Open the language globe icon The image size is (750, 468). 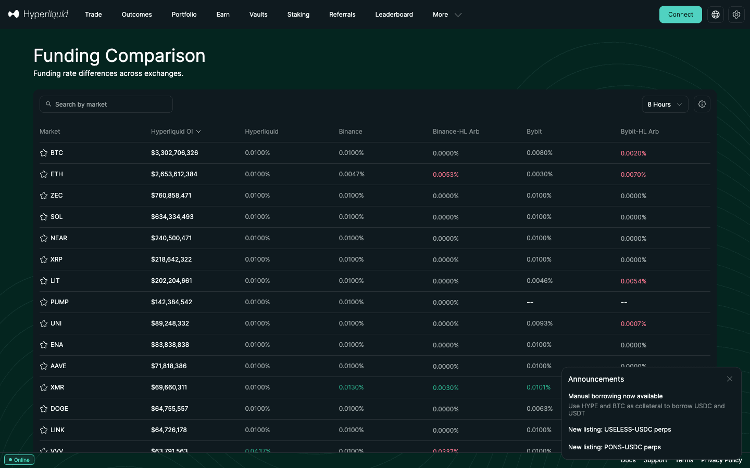coord(716,15)
